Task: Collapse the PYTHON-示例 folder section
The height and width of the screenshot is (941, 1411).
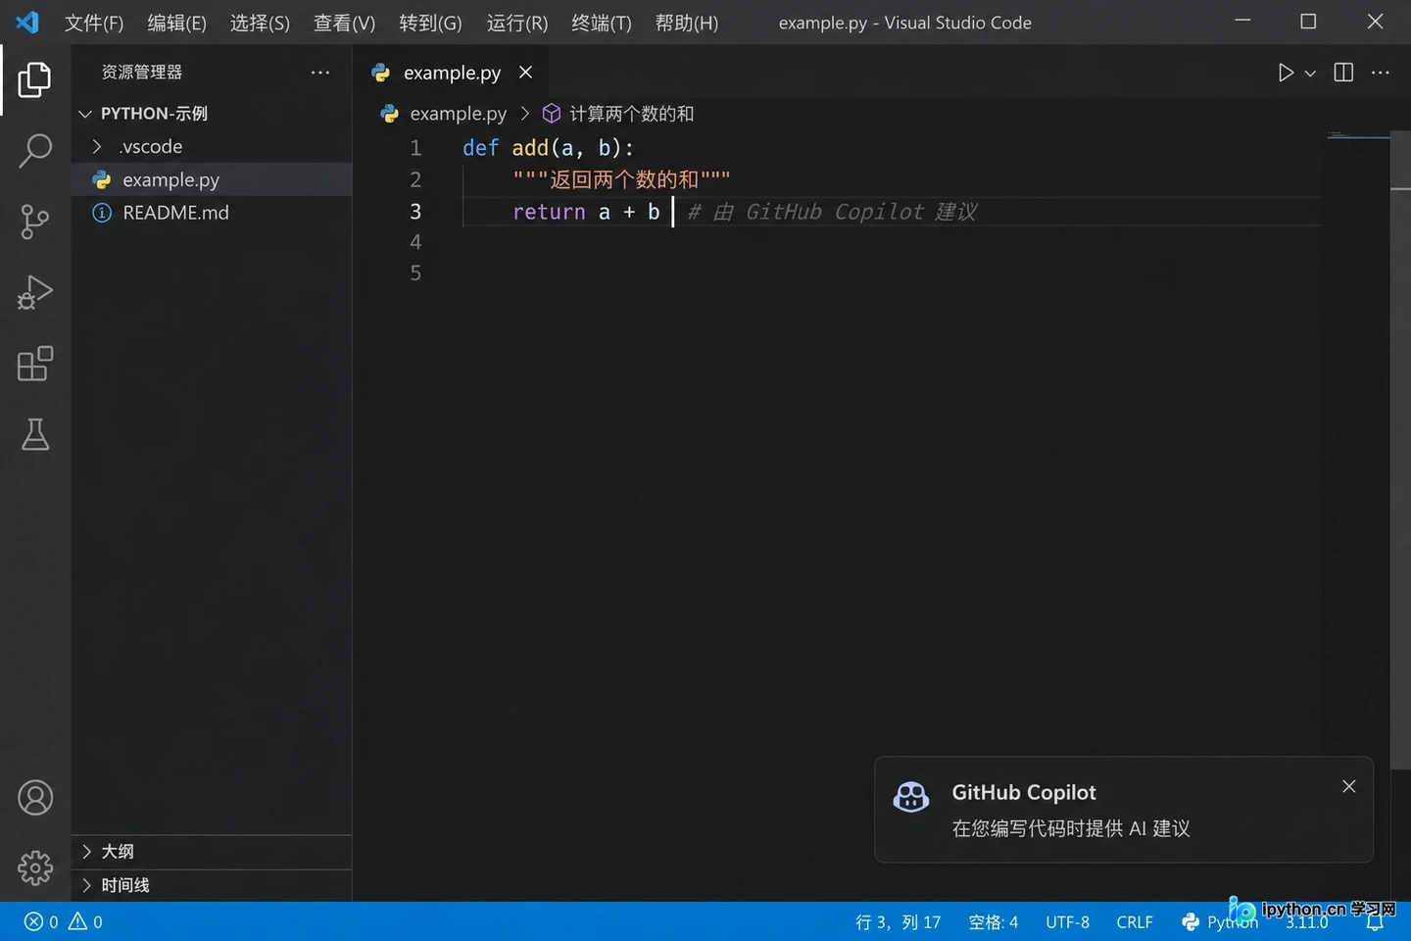Action: pos(211,114)
